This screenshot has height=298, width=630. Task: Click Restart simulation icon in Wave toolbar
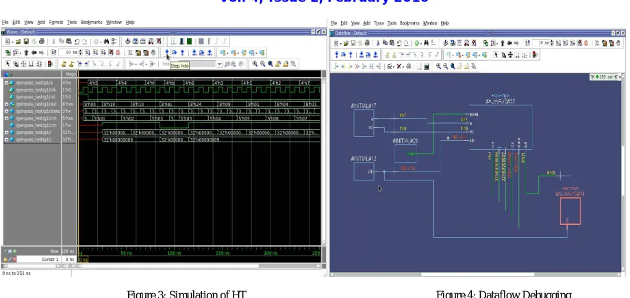(53, 53)
